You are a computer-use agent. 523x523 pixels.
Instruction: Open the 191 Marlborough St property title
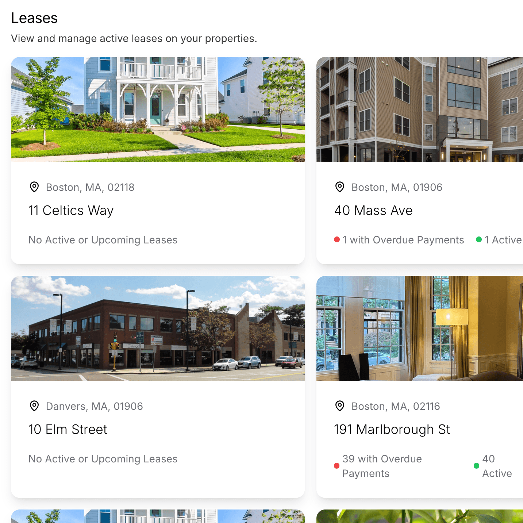(x=392, y=430)
